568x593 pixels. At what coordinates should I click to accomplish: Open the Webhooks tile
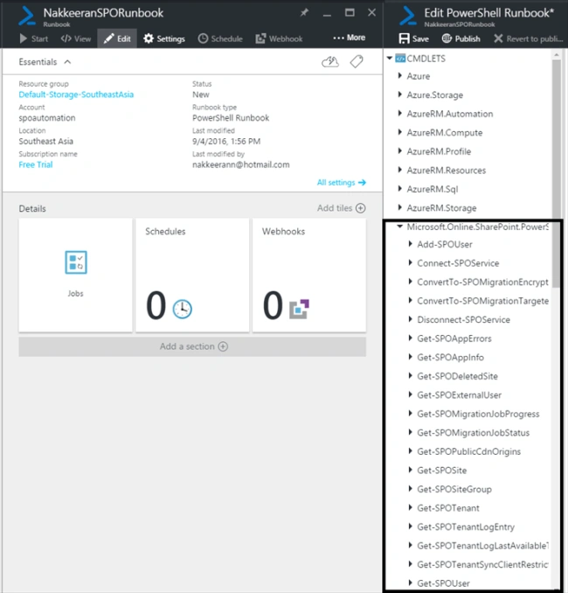click(309, 275)
